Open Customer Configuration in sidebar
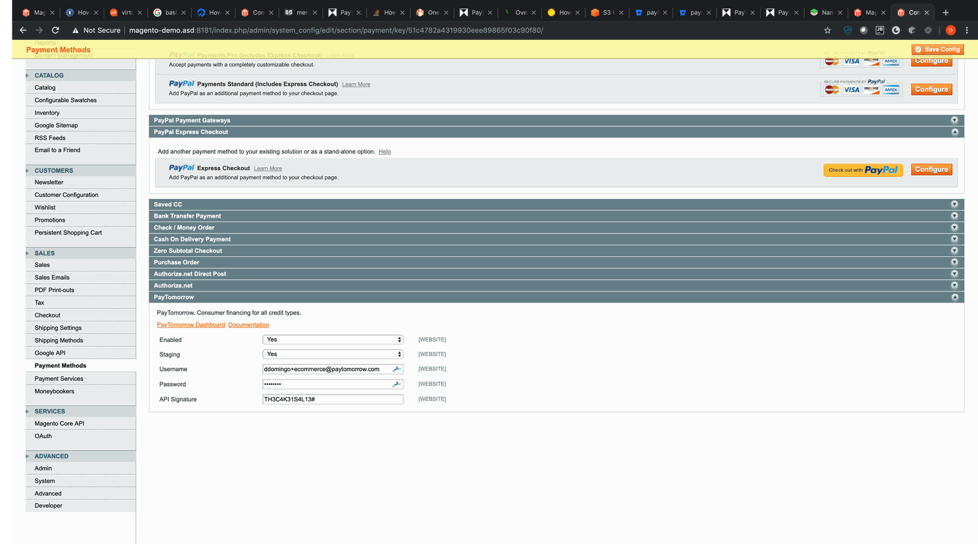Viewport: 978px width, 558px height. click(x=66, y=195)
